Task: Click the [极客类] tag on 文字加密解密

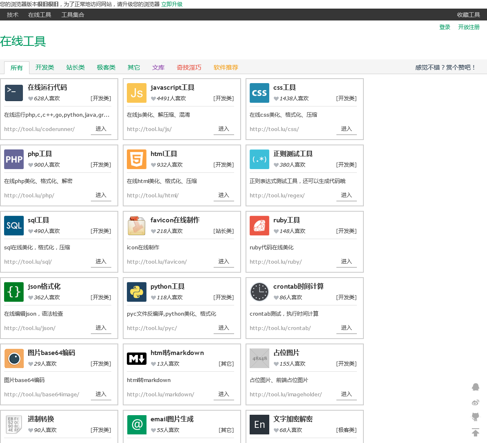Action: (x=346, y=430)
